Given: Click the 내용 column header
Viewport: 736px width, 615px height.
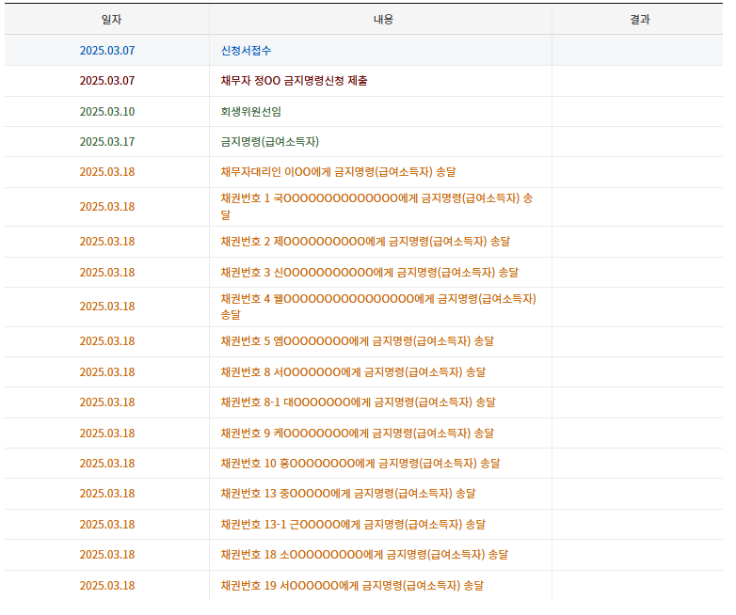Looking at the screenshot, I should click(383, 20).
